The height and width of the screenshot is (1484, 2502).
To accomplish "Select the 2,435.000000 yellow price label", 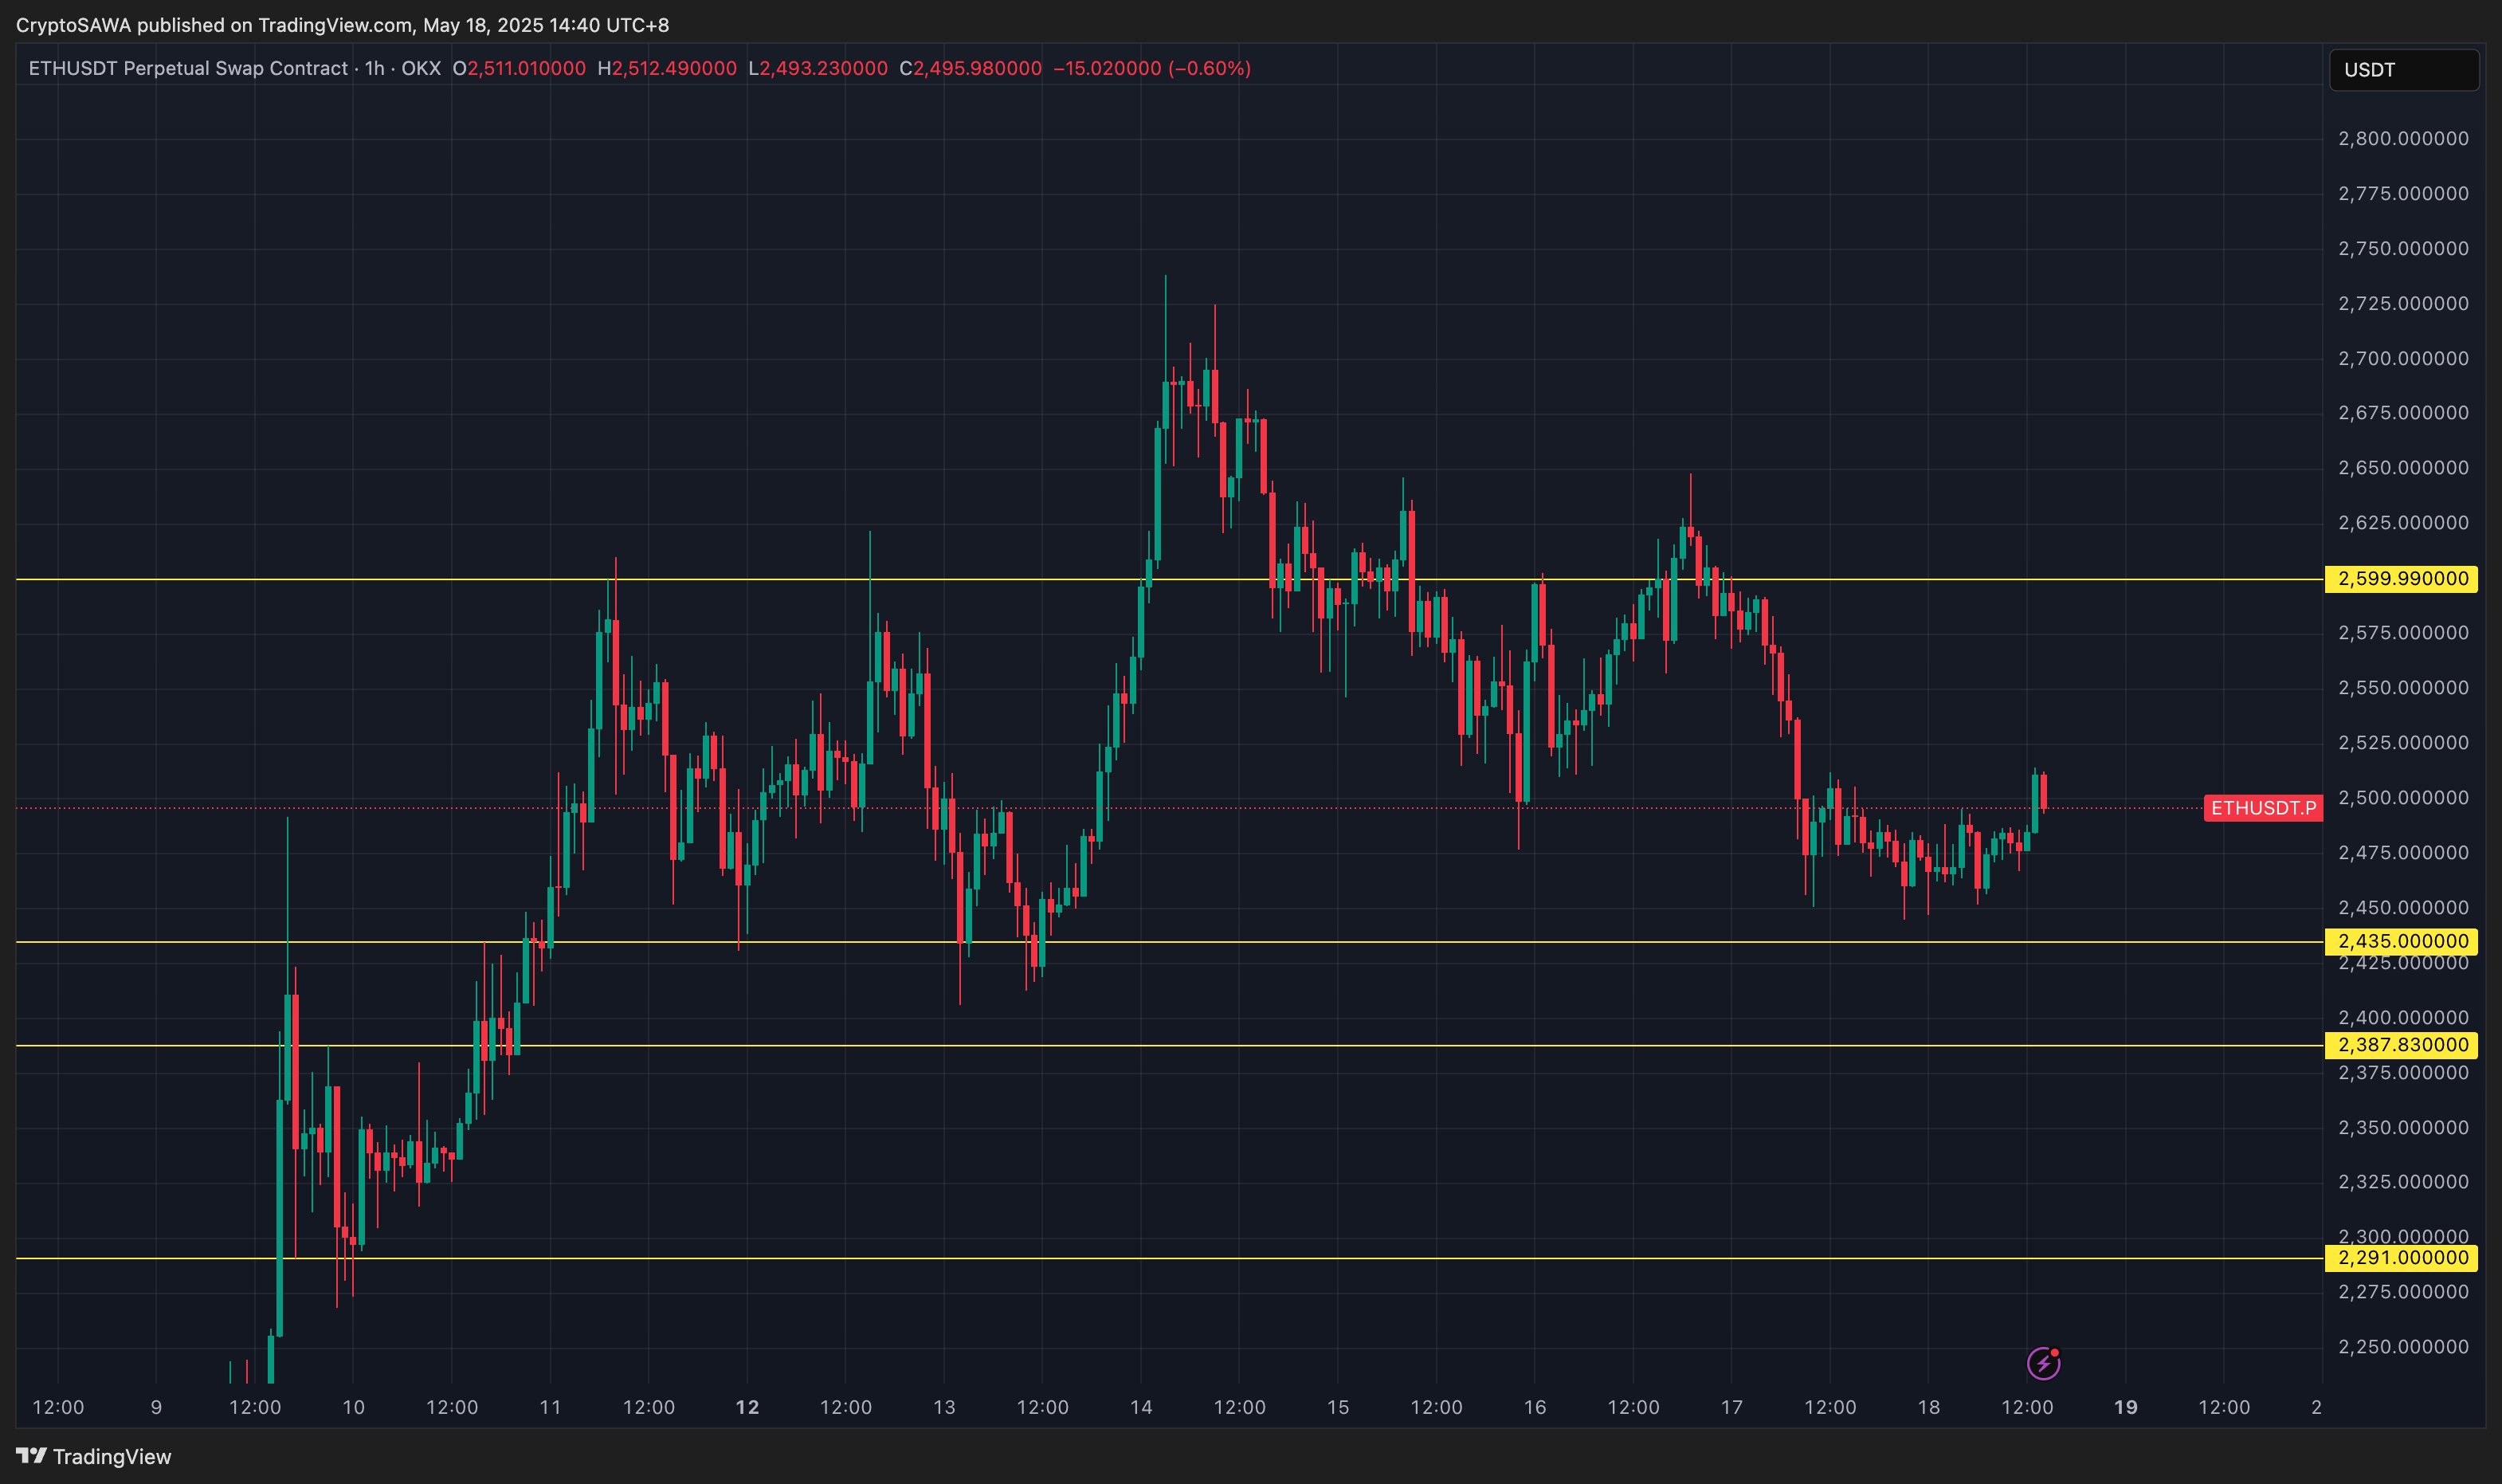I will tap(2401, 941).
